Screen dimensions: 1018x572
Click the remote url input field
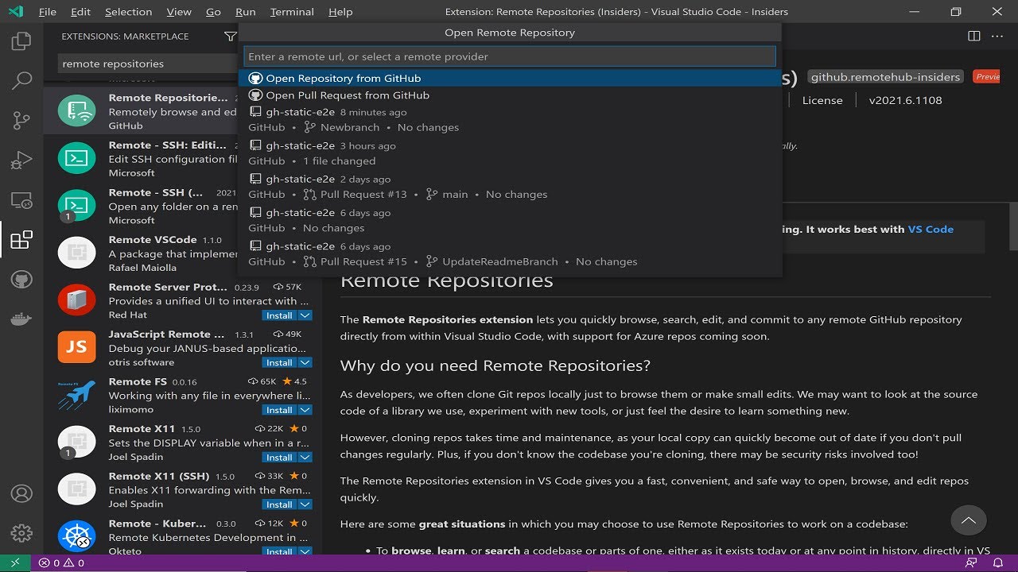click(510, 56)
